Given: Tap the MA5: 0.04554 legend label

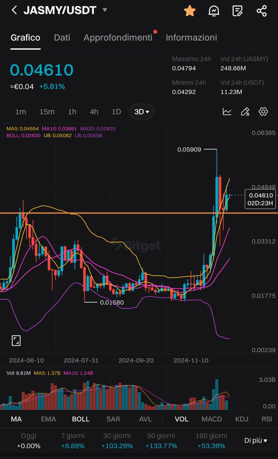Looking at the screenshot, I should point(23,129).
